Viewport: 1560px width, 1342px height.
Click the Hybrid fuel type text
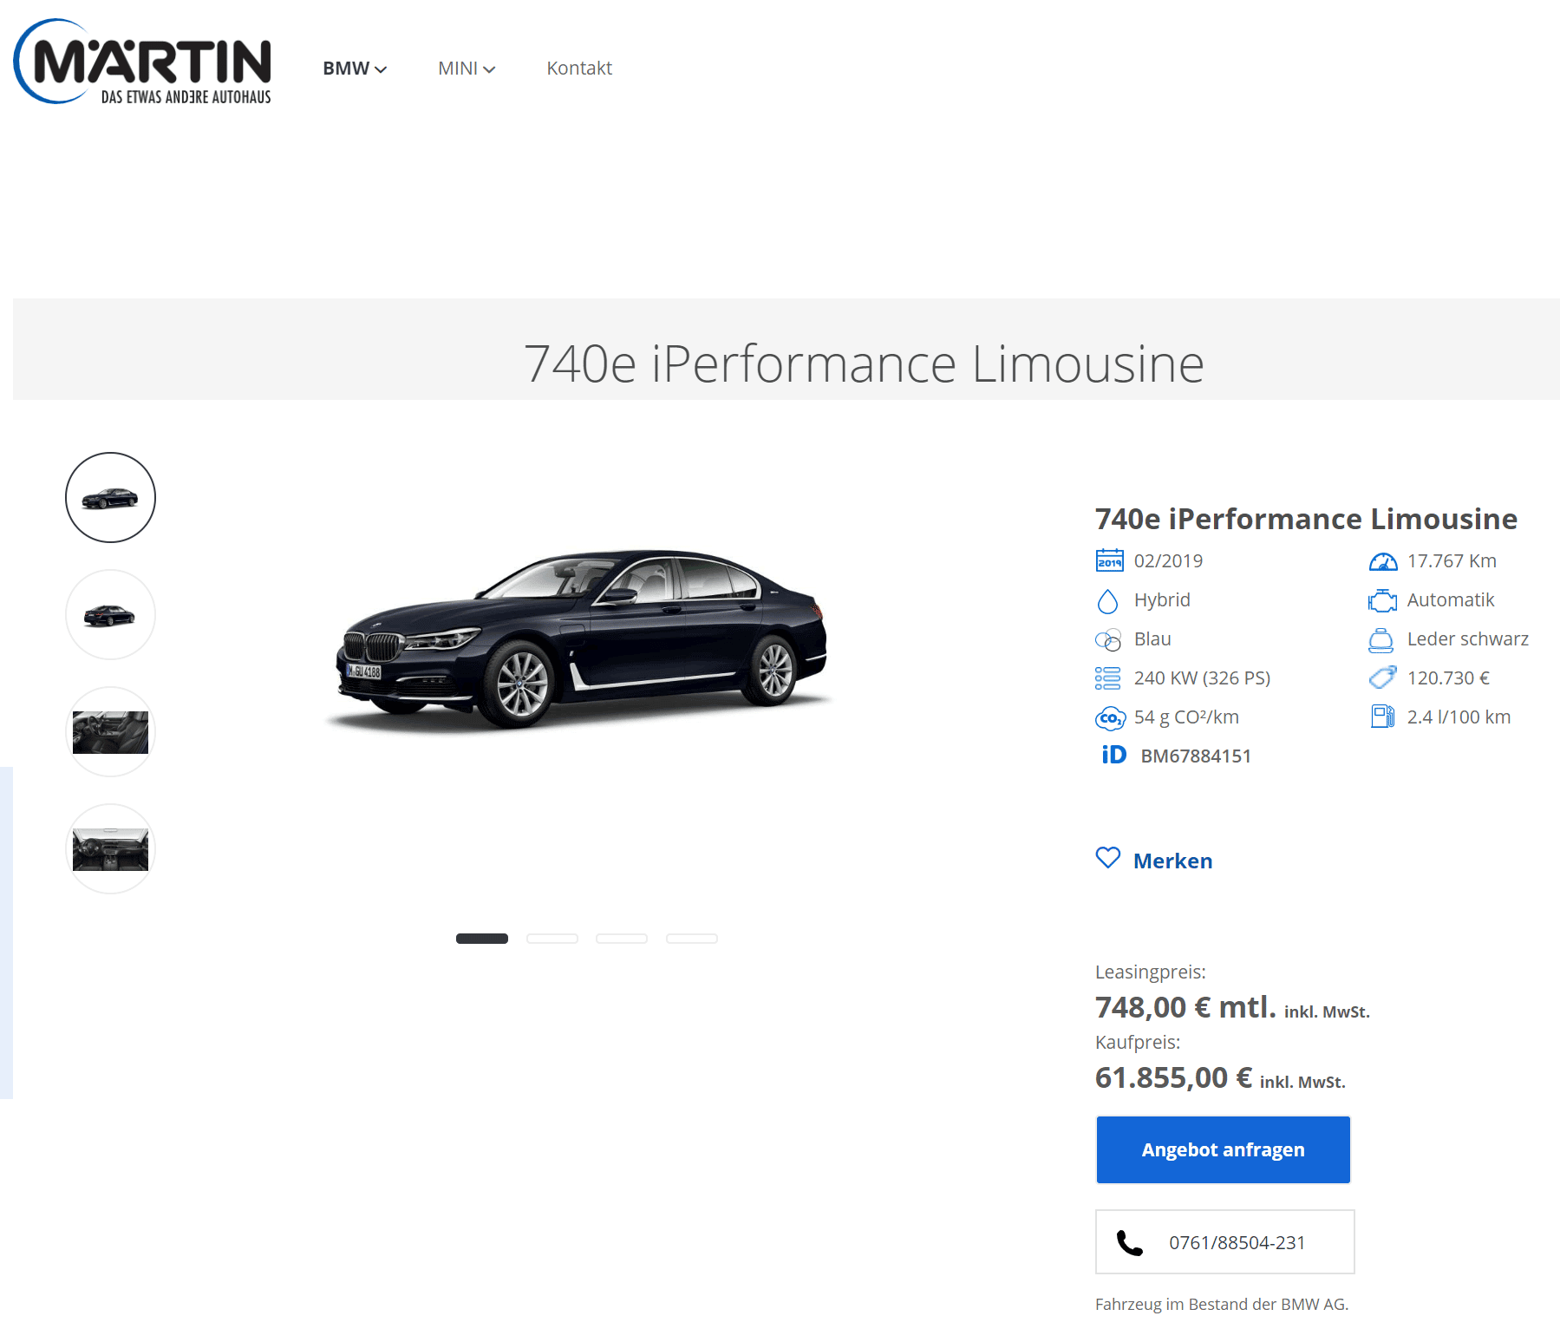1162,600
